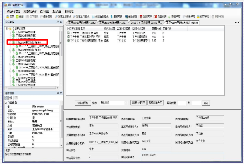Close the 基本信息 panel
Screen dimensions: 244x164
61,93
